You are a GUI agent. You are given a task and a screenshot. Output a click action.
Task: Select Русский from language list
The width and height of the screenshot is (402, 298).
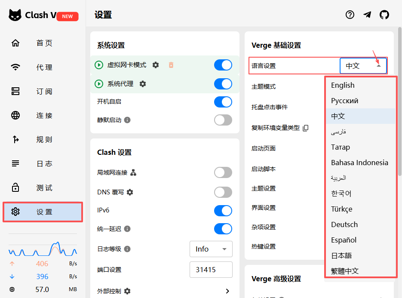point(361,101)
